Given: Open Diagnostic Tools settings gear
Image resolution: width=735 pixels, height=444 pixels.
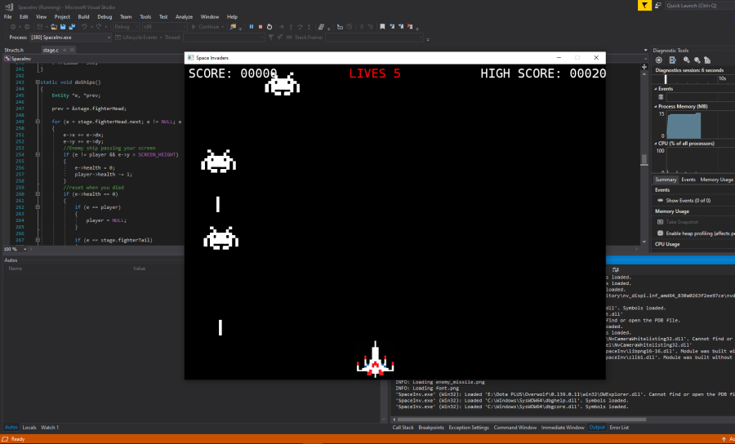Looking at the screenshot, I should pos(658,60).
